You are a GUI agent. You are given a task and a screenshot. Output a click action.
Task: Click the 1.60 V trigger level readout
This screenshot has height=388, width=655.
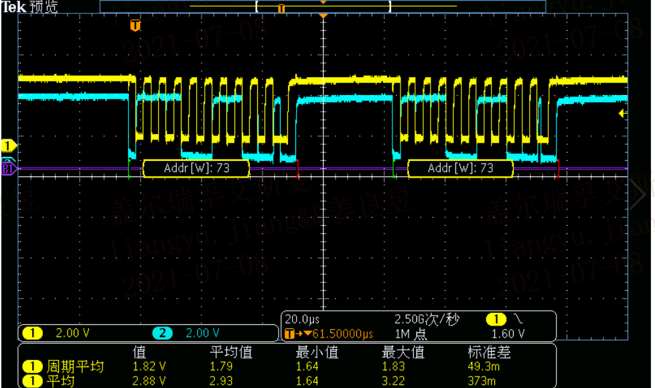click(x=508, y=334)
